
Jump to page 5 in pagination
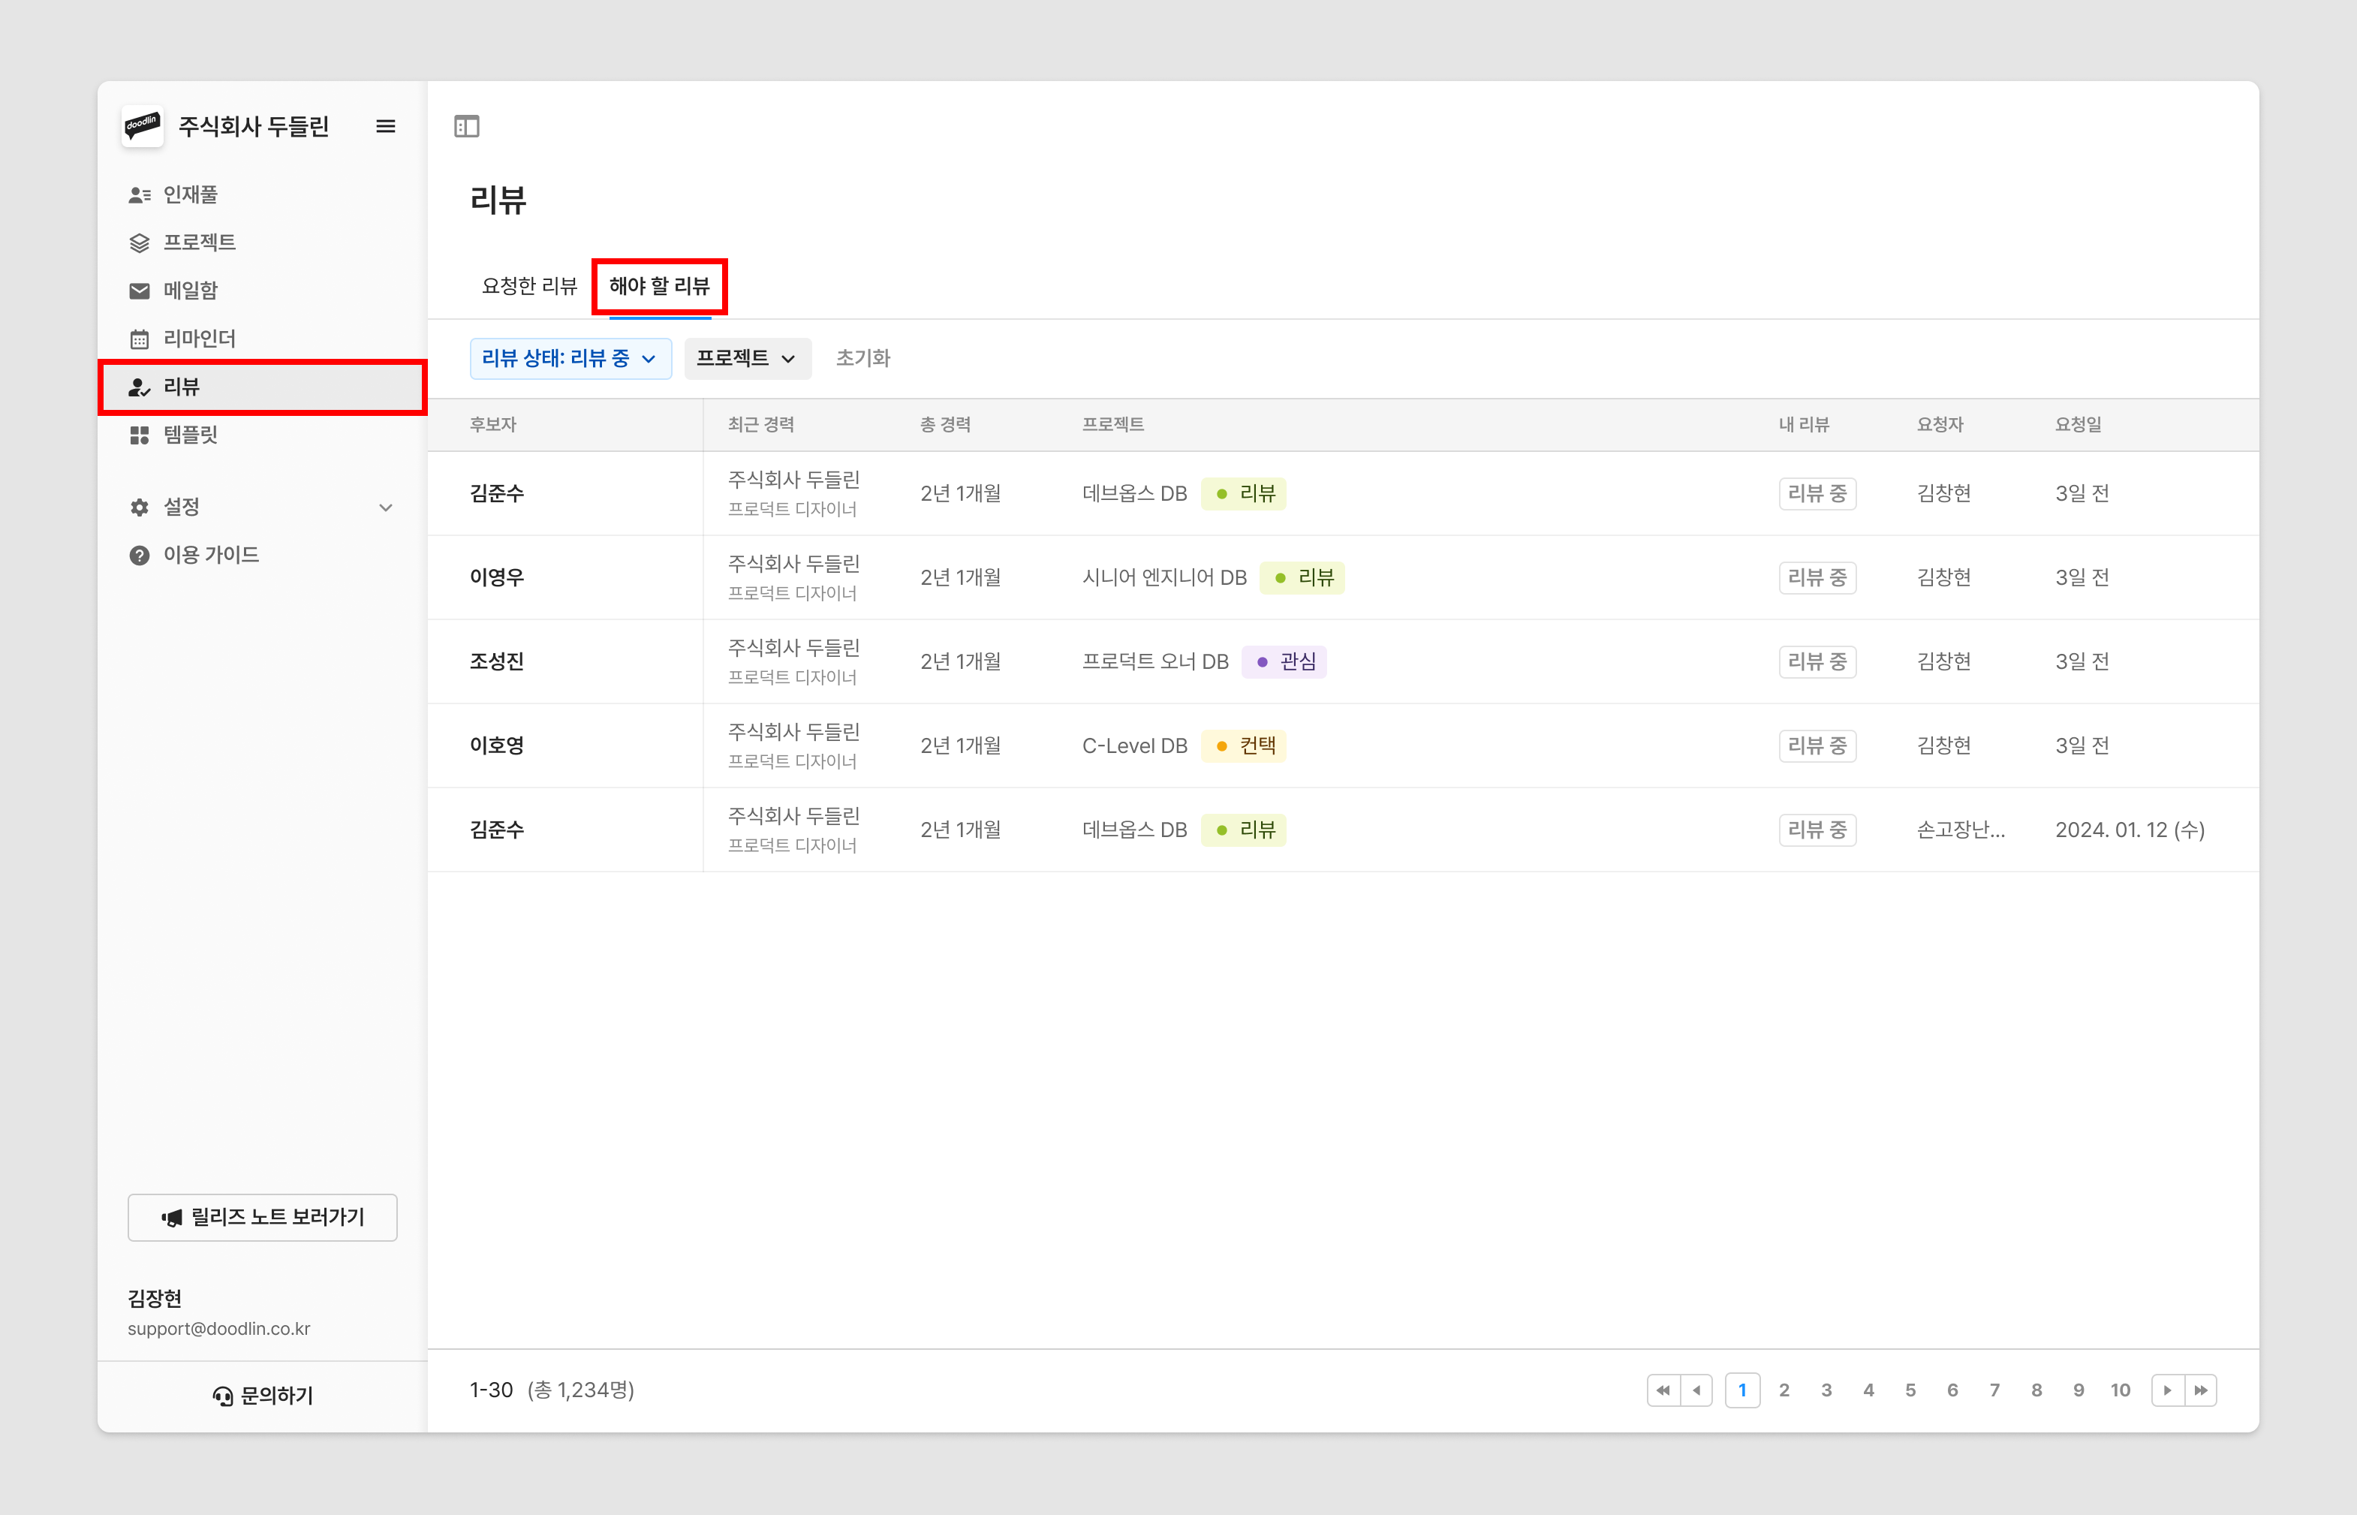point(1910,1390)
